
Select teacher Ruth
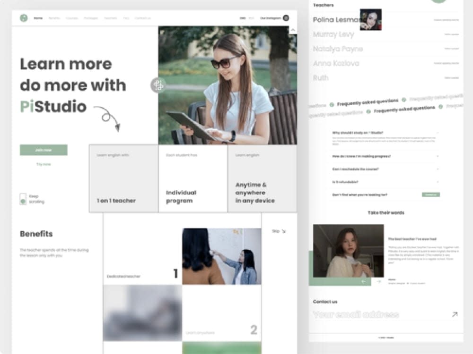pyautogui.click(x=321, y=78)
